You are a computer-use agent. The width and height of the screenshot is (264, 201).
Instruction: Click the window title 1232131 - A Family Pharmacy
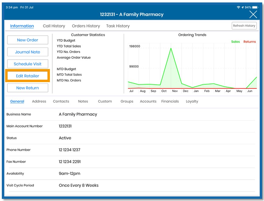coord(132,15)
